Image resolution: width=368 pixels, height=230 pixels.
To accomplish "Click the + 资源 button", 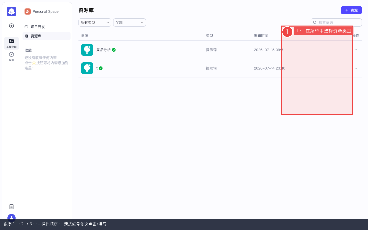I will coord(351,10).
